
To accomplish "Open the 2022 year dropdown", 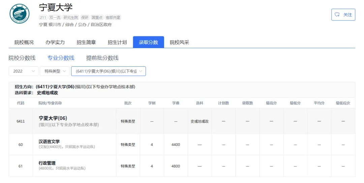I will (24, 71).
